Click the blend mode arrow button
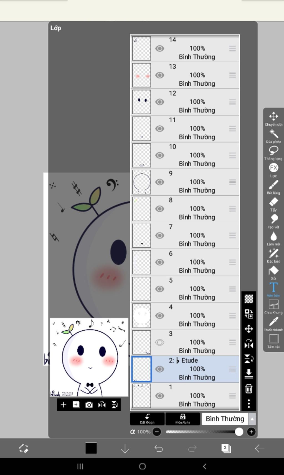The image size is (284, 475). 252,419
